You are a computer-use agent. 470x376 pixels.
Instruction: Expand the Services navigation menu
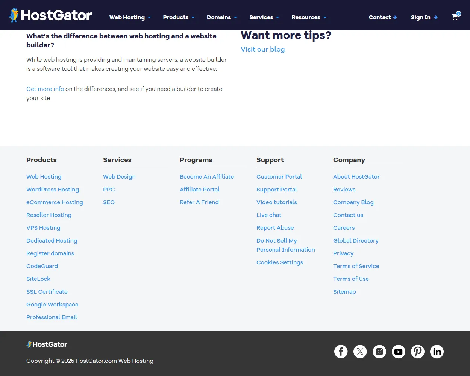(x=264, y=17)
